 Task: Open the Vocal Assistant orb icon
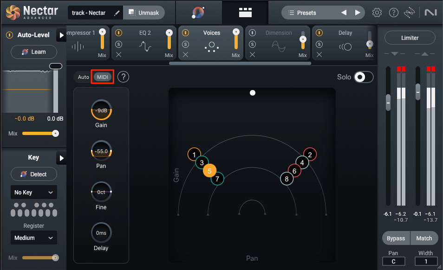(198, 13)
